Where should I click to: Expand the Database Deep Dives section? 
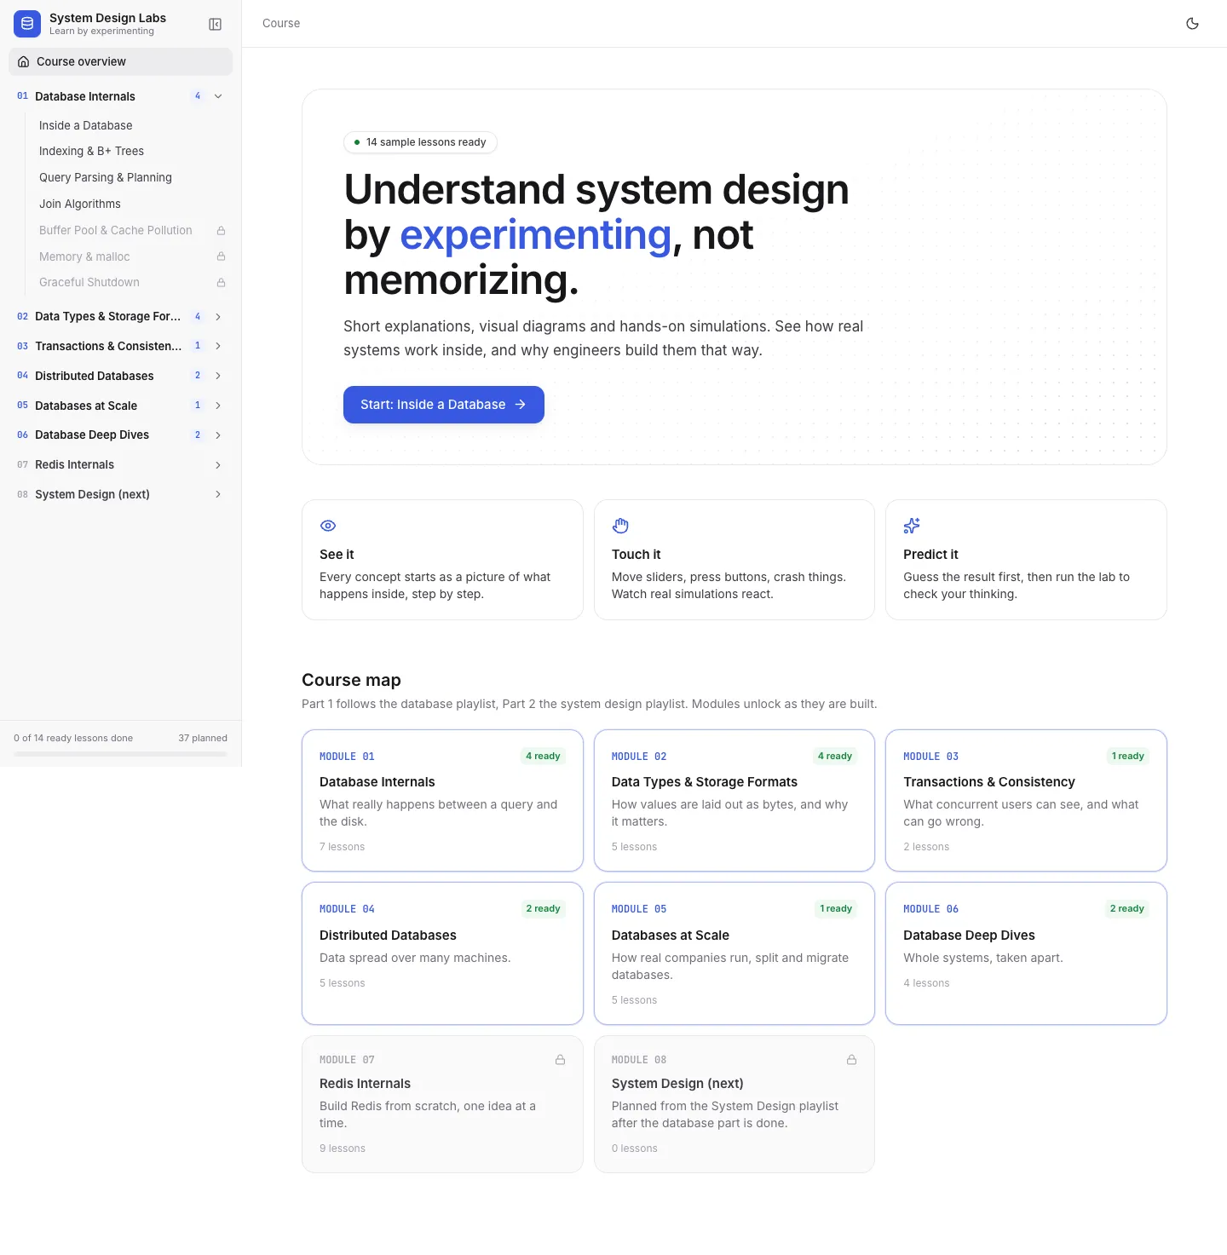tap(218, 435)
